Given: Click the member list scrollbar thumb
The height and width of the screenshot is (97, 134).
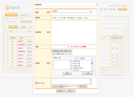Looking at the screenshot, I should 92,63.
